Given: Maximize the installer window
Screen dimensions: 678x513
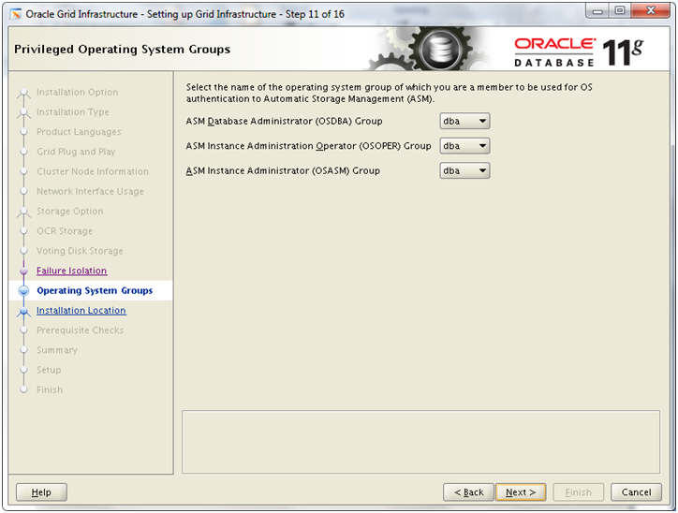Looking at the screenshot, I should (x=620, y=11).
